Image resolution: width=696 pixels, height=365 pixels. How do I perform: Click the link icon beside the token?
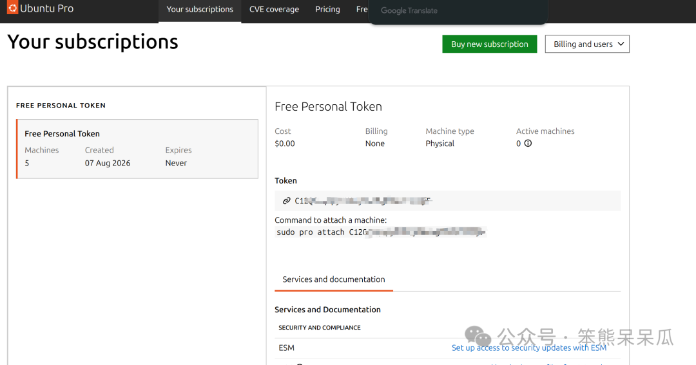(x=287, y=201)
